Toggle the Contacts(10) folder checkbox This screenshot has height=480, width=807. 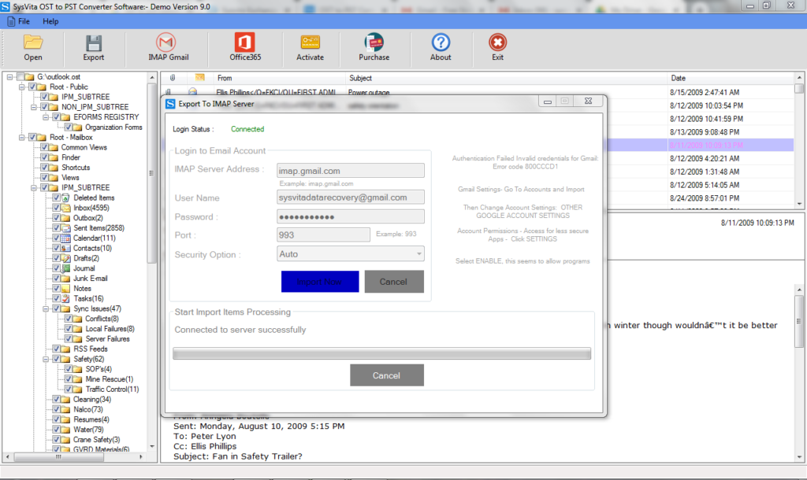click(x=57, y=248)
